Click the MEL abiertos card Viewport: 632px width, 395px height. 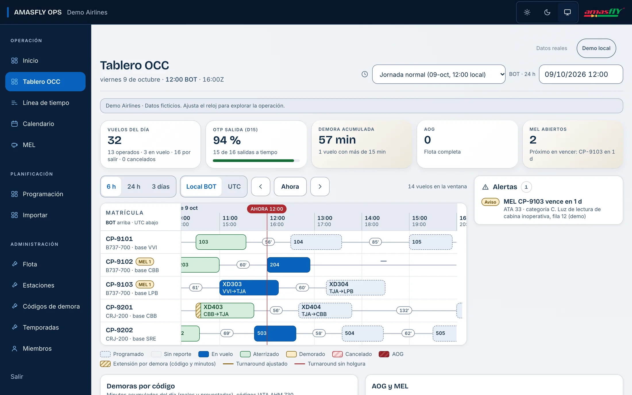pos(573,144)
